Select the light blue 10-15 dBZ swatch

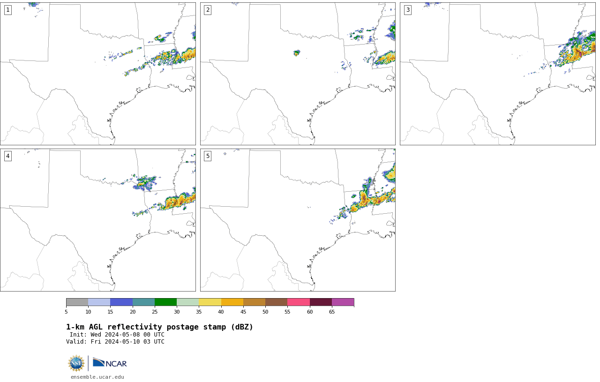pos(99,302)
